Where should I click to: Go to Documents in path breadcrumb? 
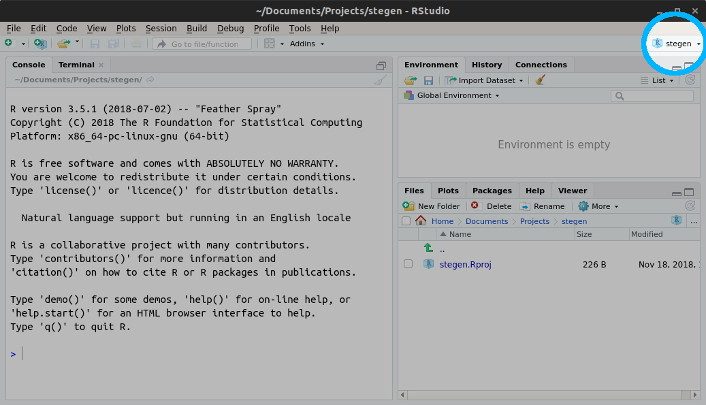[x=487, y=221]
